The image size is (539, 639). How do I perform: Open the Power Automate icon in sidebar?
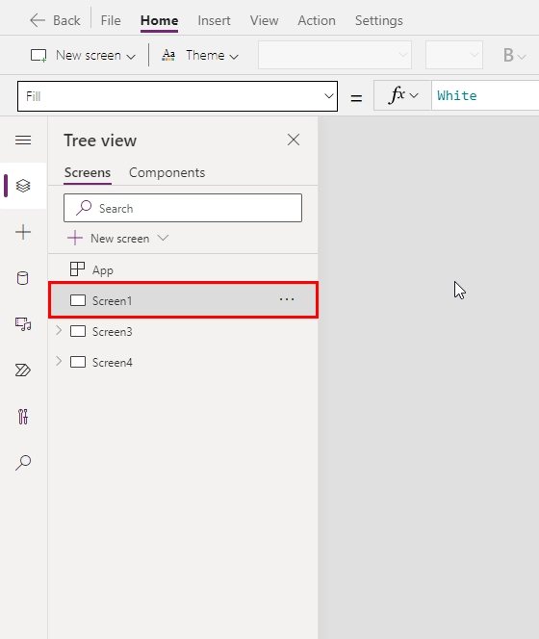23,371
